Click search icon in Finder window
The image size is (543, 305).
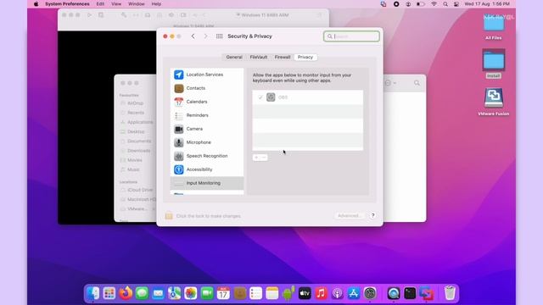tap(417, 83)
